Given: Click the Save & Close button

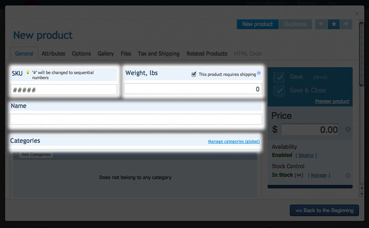Looking at the screenshot, I should click(279, 90).
